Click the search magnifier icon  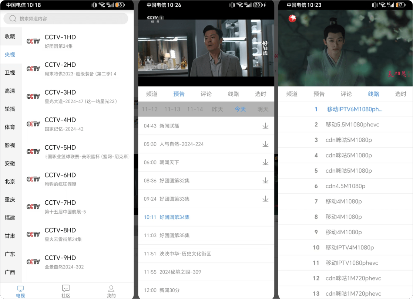tap(13, 18)
